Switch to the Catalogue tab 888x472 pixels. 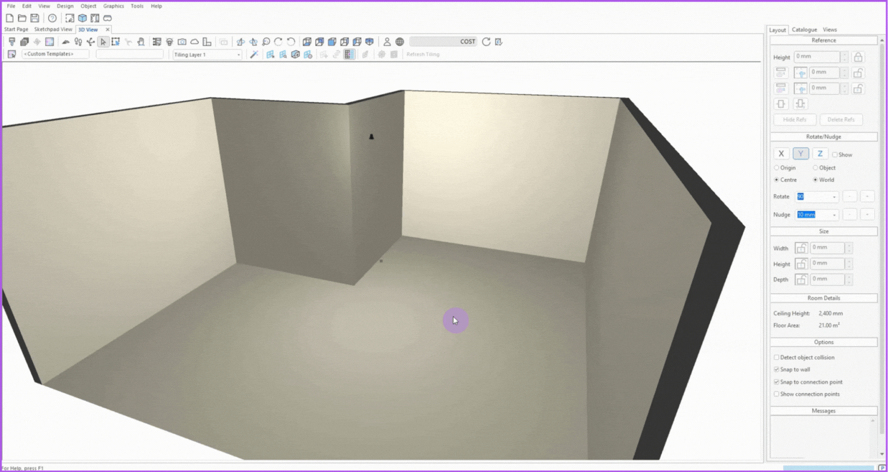pyautogui.click(x=804, y=30)
